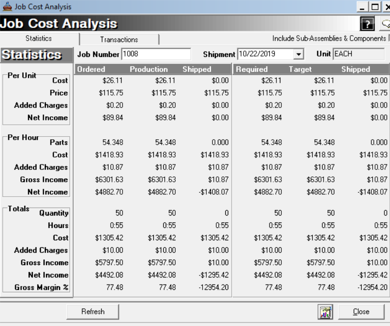Click the Statistics section heading banner

[x=37, y=55]
